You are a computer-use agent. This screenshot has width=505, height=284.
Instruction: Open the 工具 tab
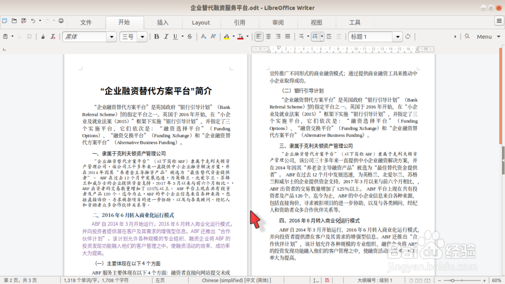click(x=355, y=23)
